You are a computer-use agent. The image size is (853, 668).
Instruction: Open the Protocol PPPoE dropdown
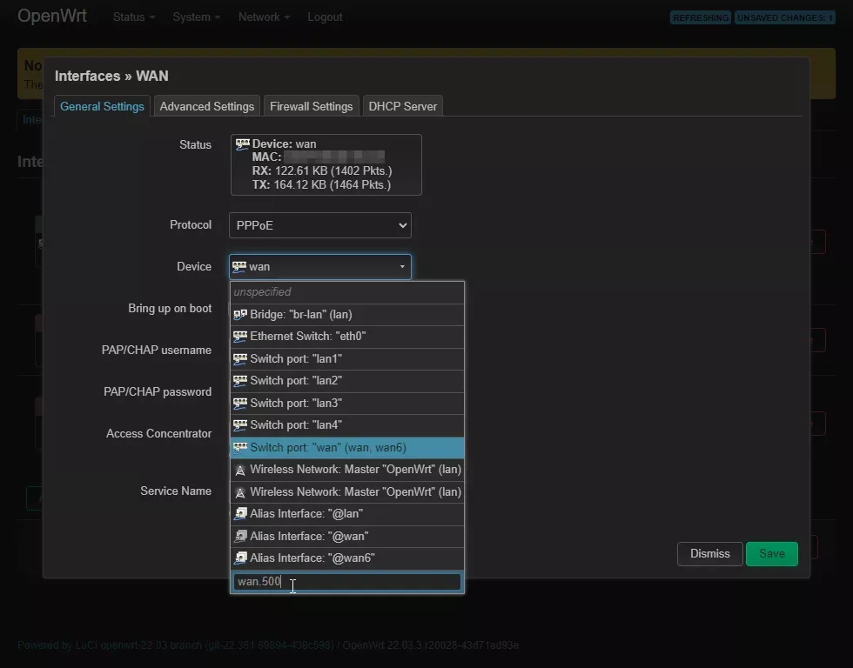[320, 225]
